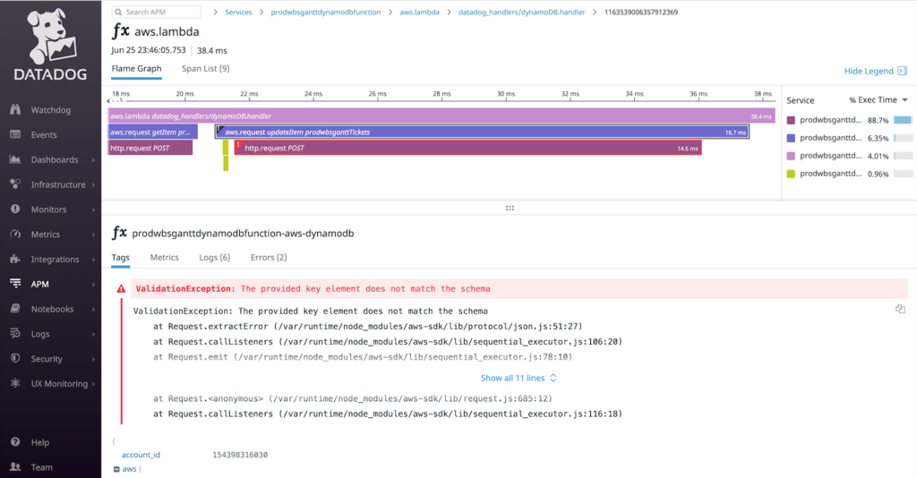Select the aws.request getItem span
This screenshot has height=478, width=917.
click(152, 132)
